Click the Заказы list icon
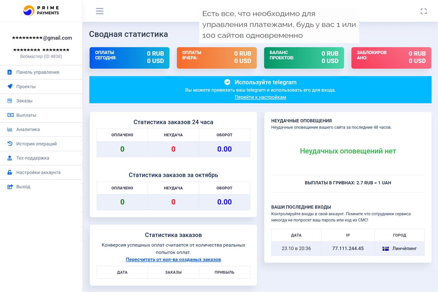 tap(10, 101)
